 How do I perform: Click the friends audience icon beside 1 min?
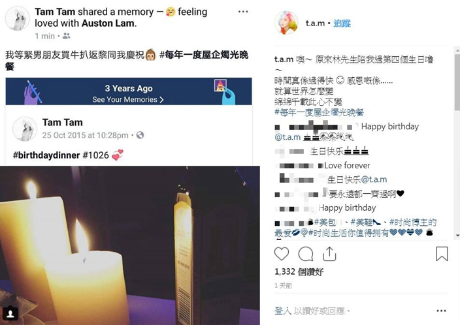(x=66, y=36)
